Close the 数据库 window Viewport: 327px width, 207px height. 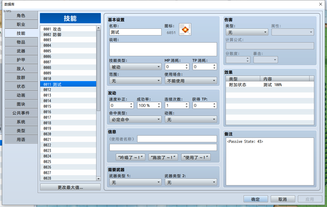(x=321, y=4)
